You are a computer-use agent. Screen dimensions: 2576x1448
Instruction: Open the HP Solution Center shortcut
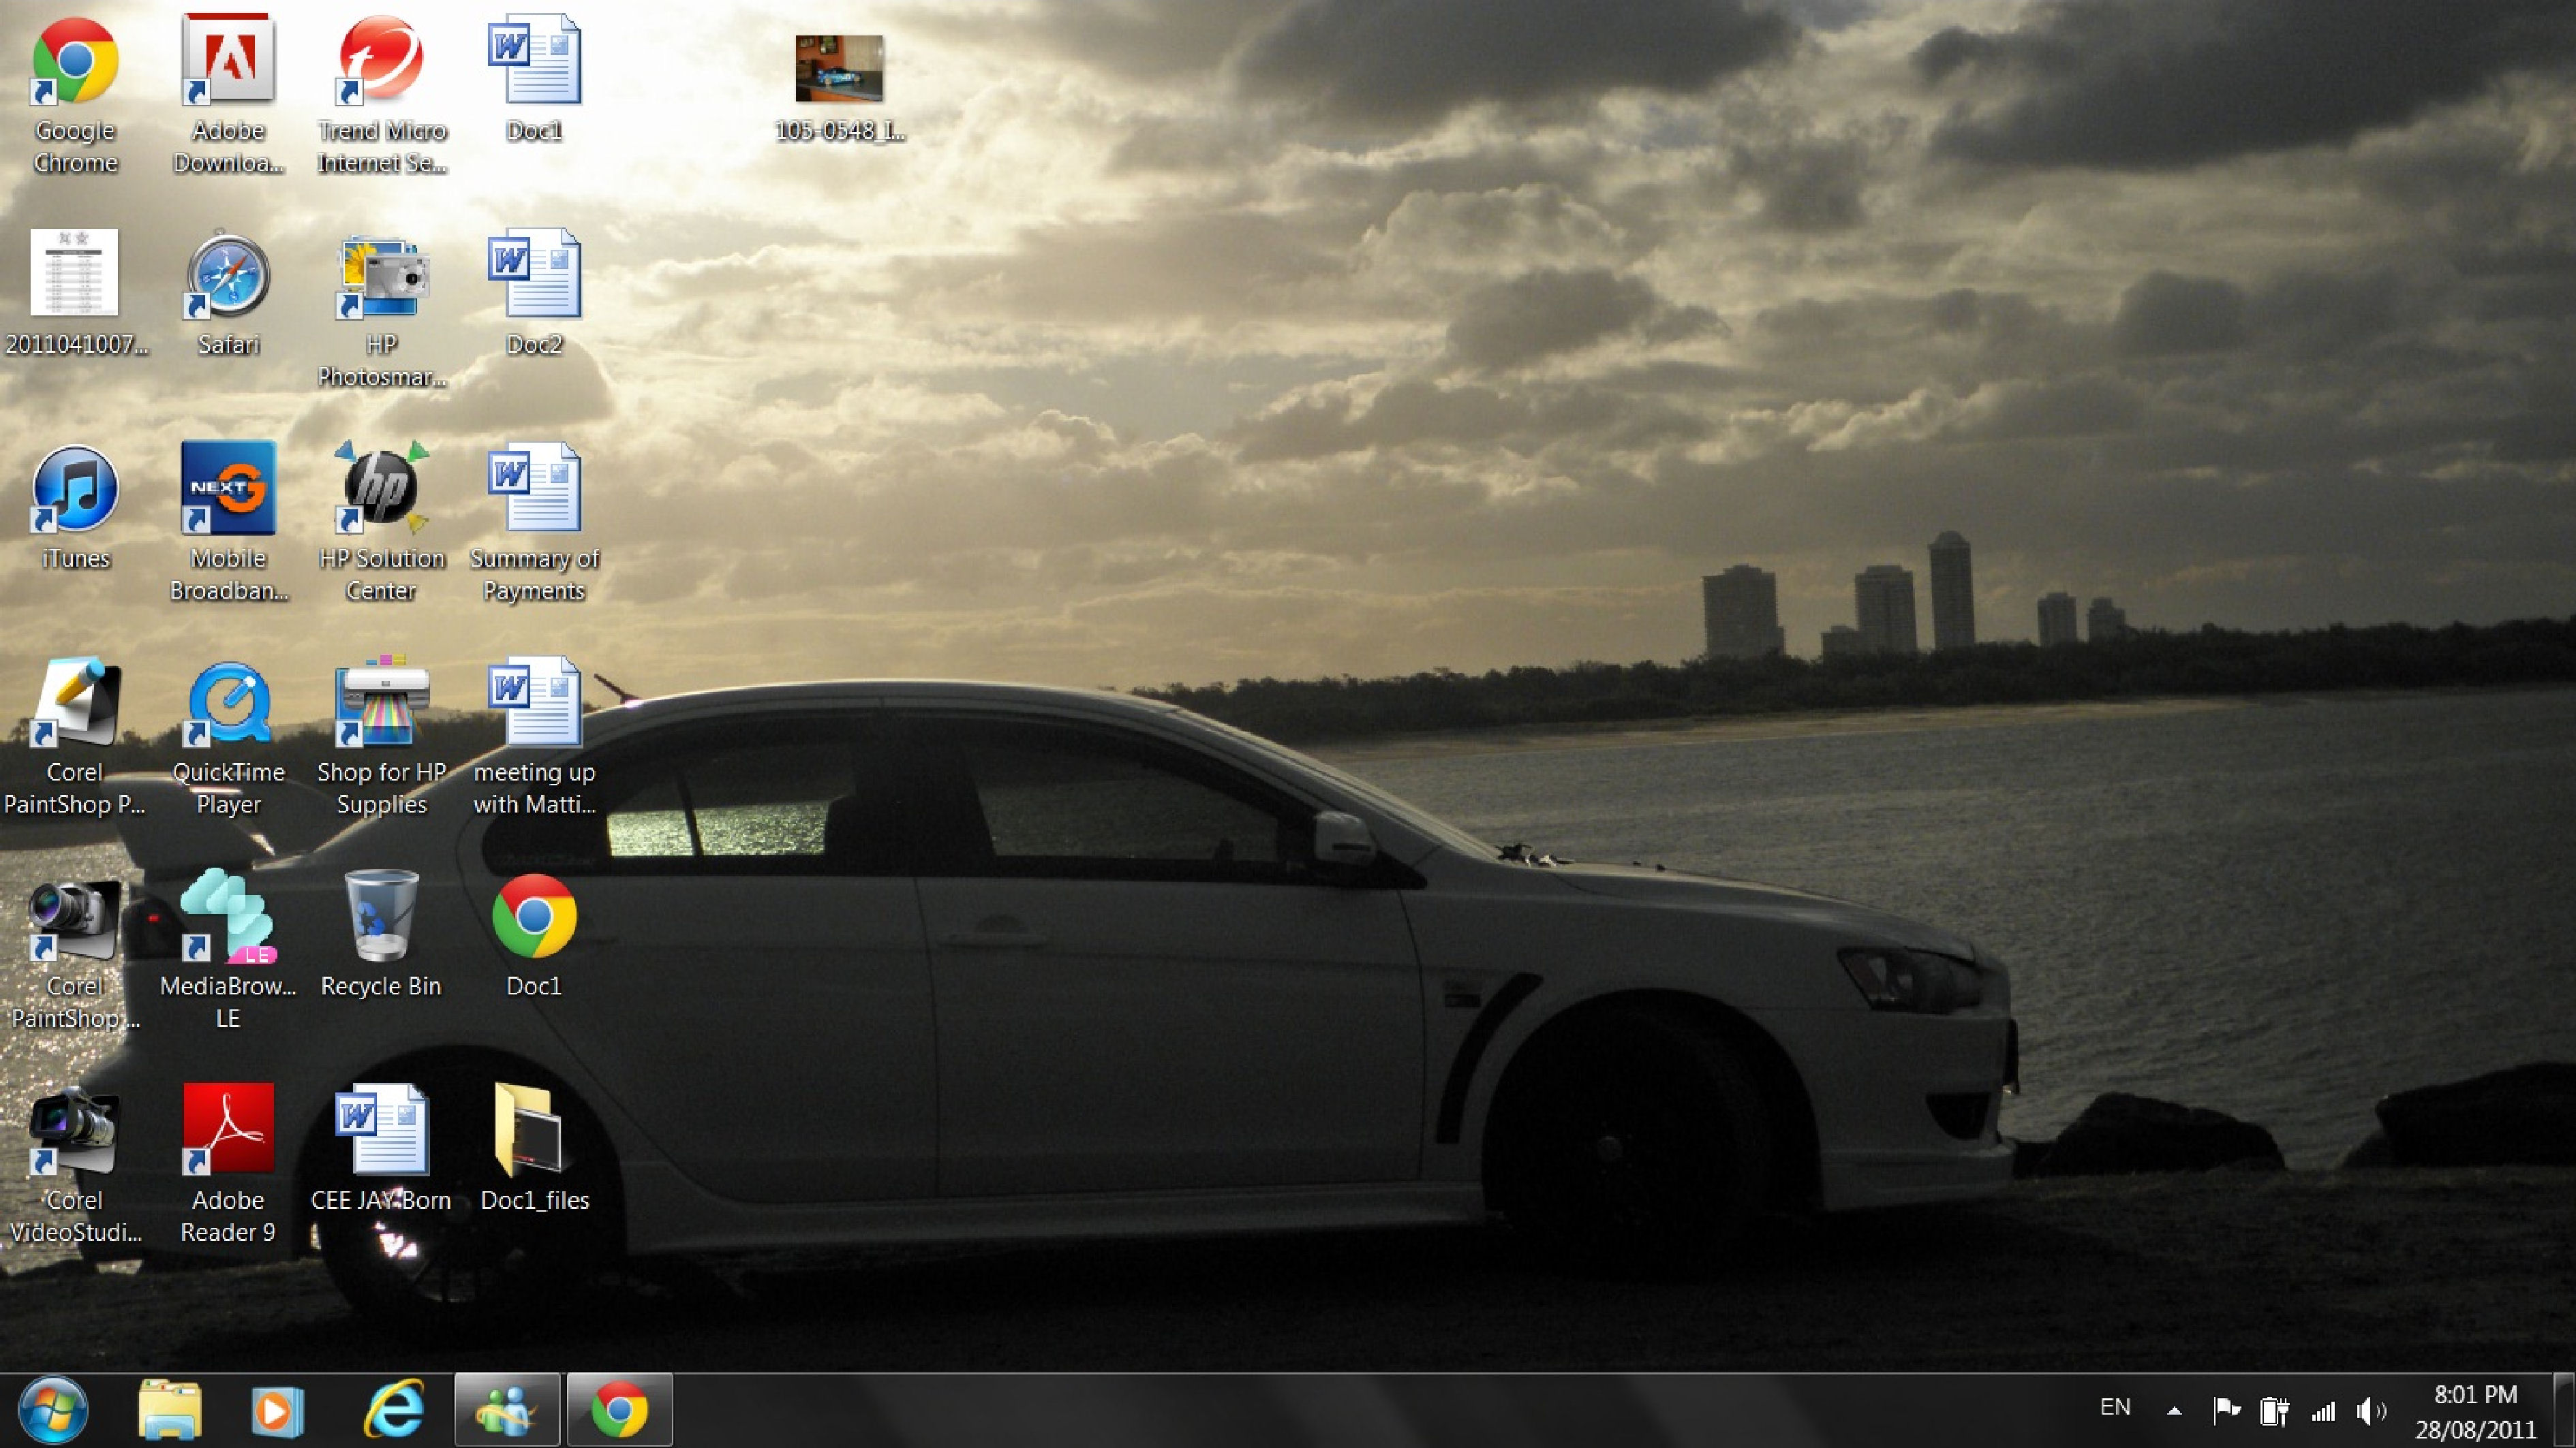click(x=381, y=522)
